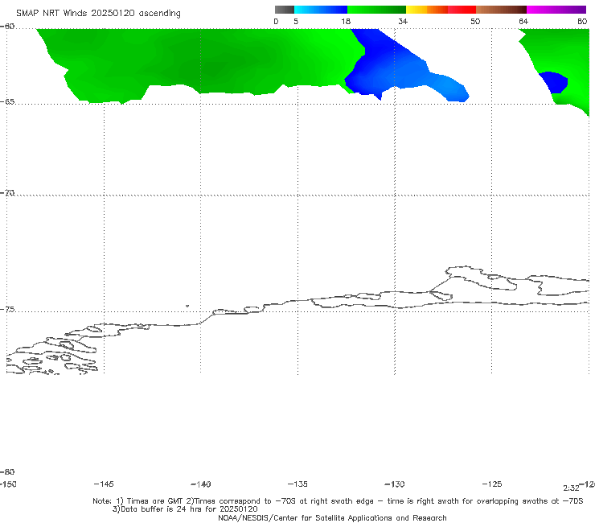Image resolution: width=595 pixels, height=523 pixels.
Task: Select the yellow-orange segment of the color bar
Action: click(427, 10)
